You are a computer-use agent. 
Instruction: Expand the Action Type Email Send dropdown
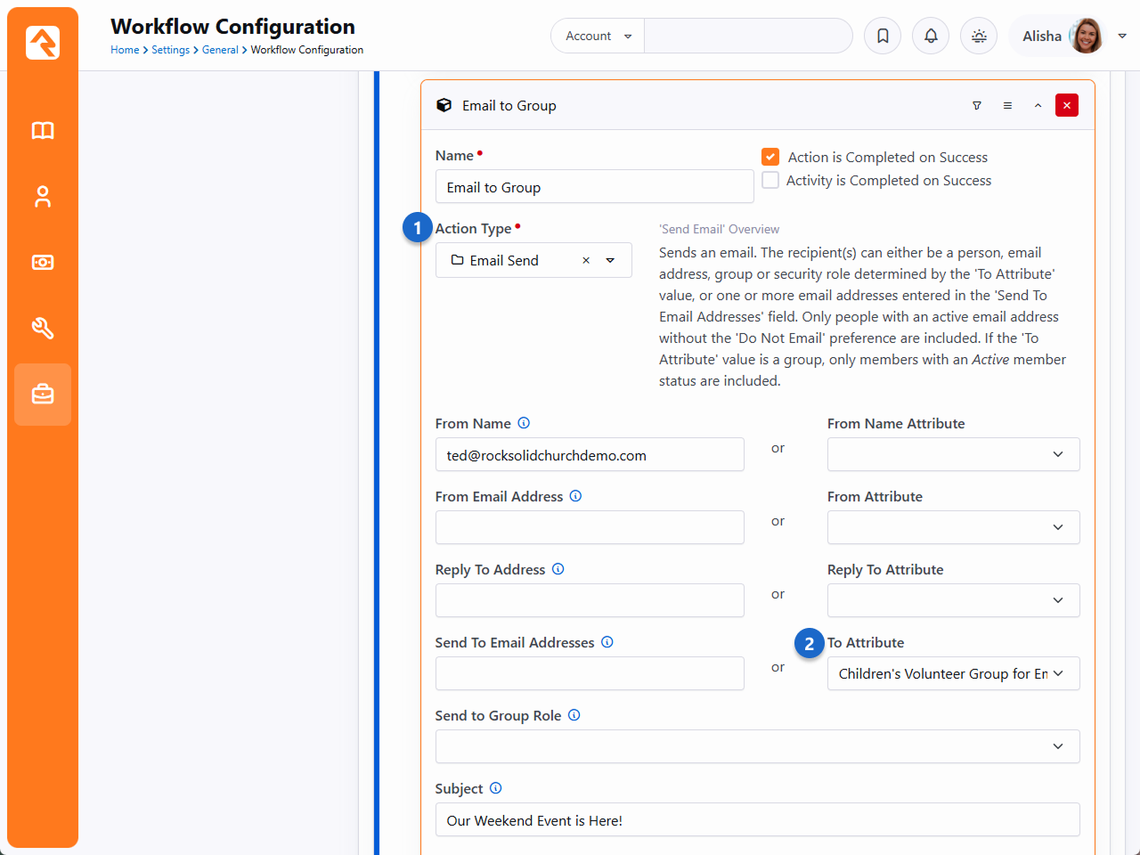coord(610,261)
